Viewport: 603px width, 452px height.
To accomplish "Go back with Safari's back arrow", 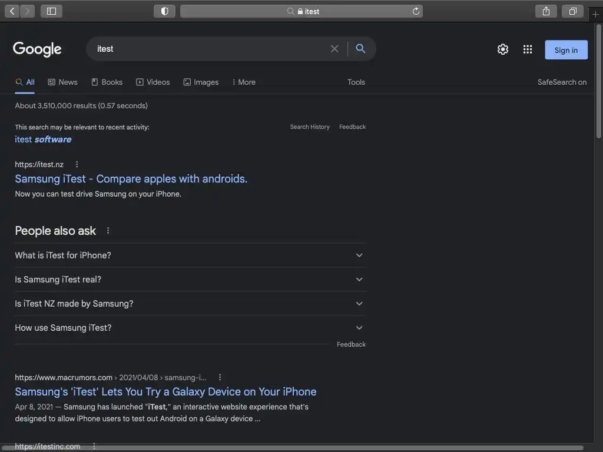I will pyautogui.click(x=12, y=11).
